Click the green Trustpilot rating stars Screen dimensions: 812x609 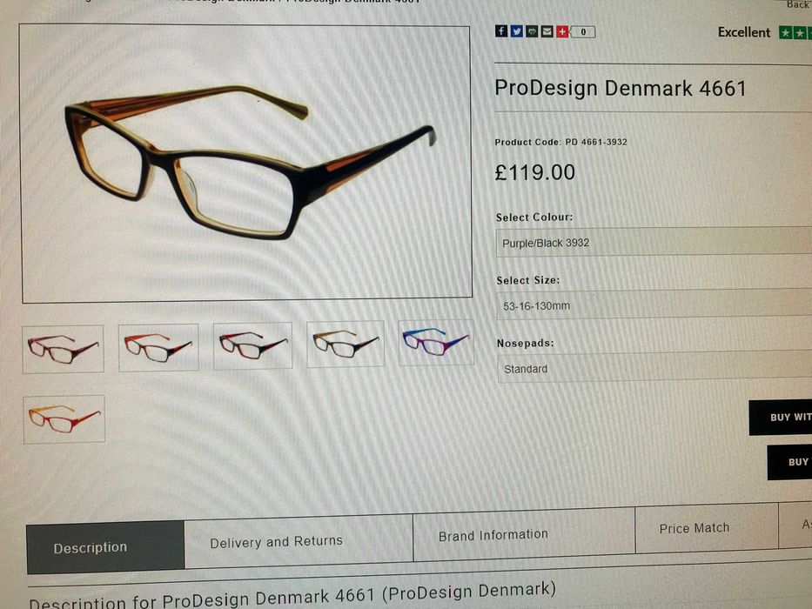coord(795,33)
